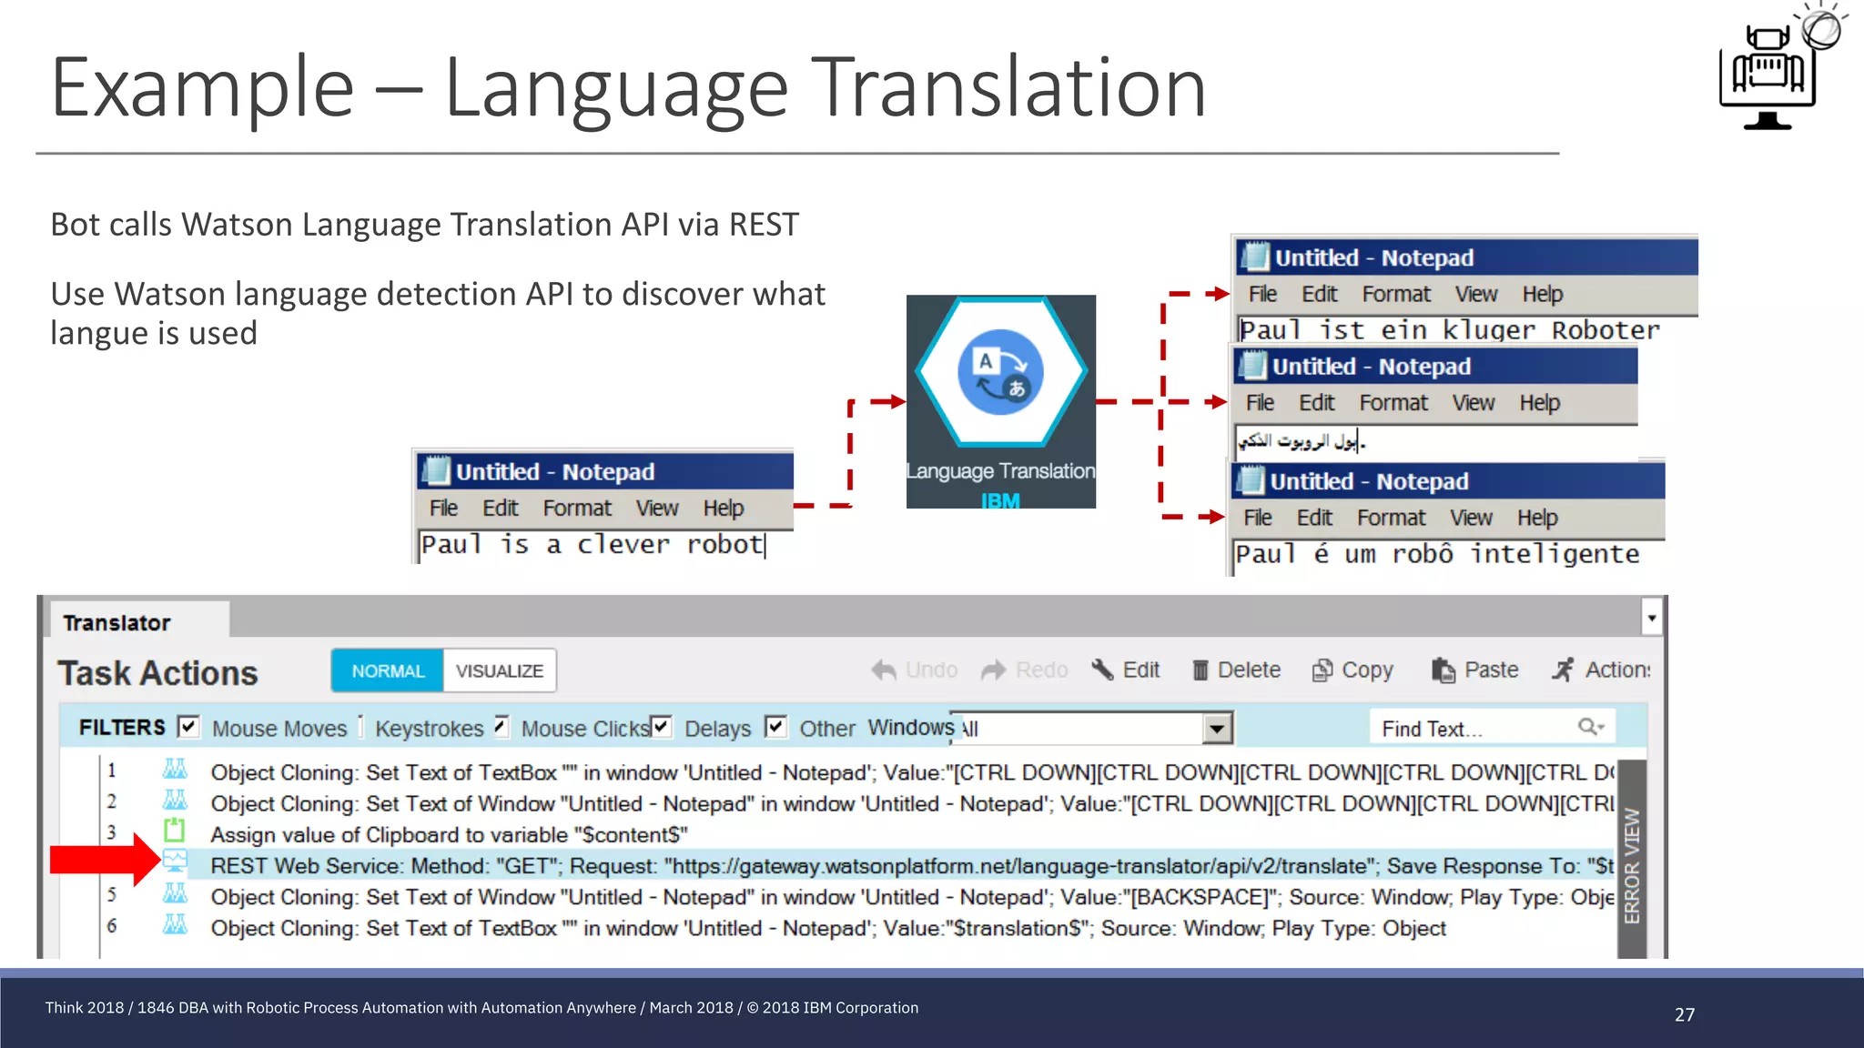This screenshot has width=1864, height=1048.
Task: Uncheck the Mouse Moves filter checkbox
Action: (x=188, y=727)
